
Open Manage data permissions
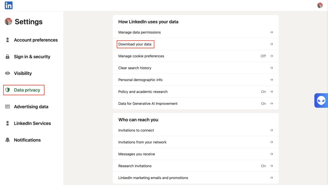click(x=196, y=32)
